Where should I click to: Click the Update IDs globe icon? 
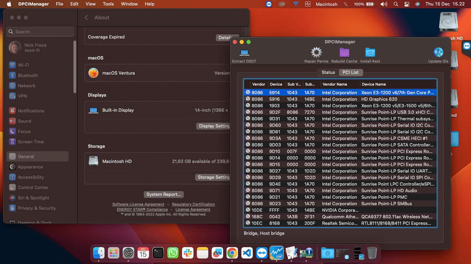point(438,53)
